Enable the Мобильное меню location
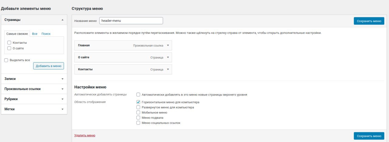 coord(138,113)
